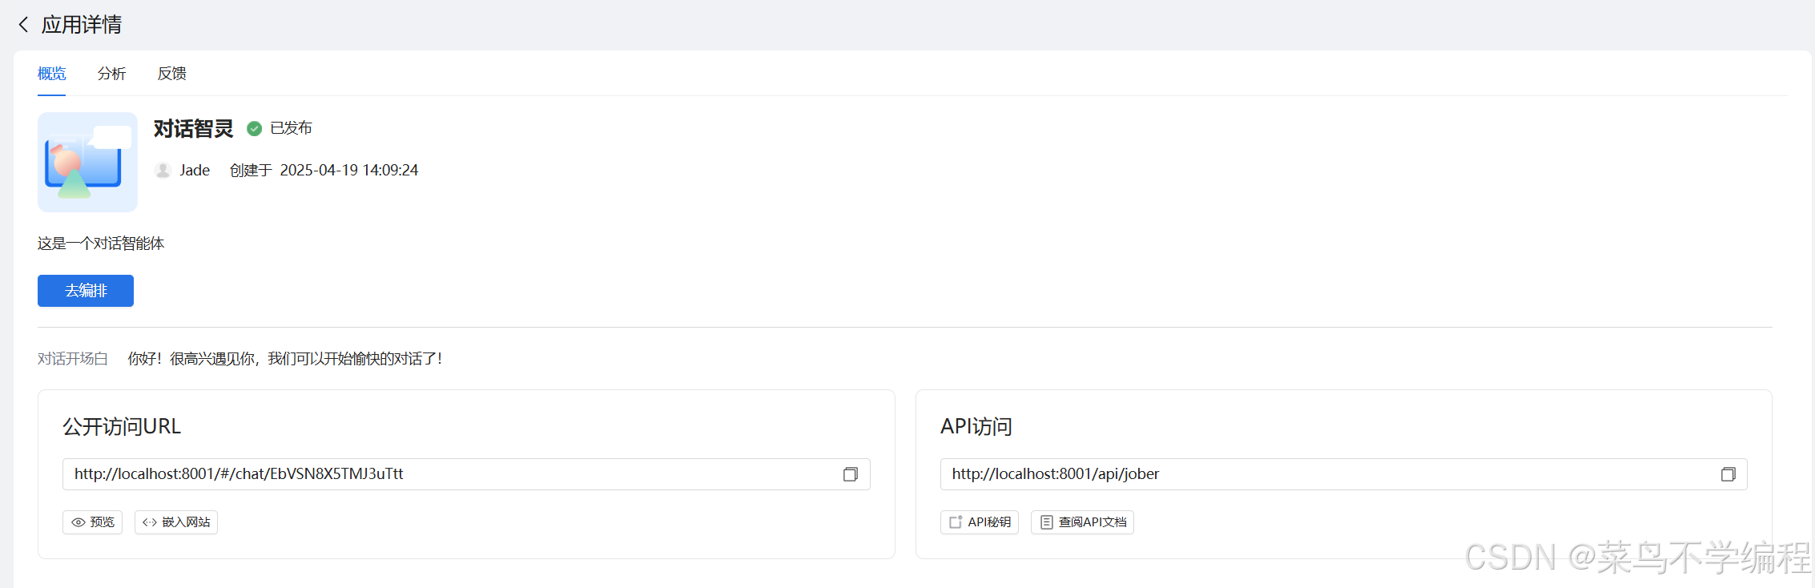
Task: Switch to the 概览 tab
Action: pos(52,74)
